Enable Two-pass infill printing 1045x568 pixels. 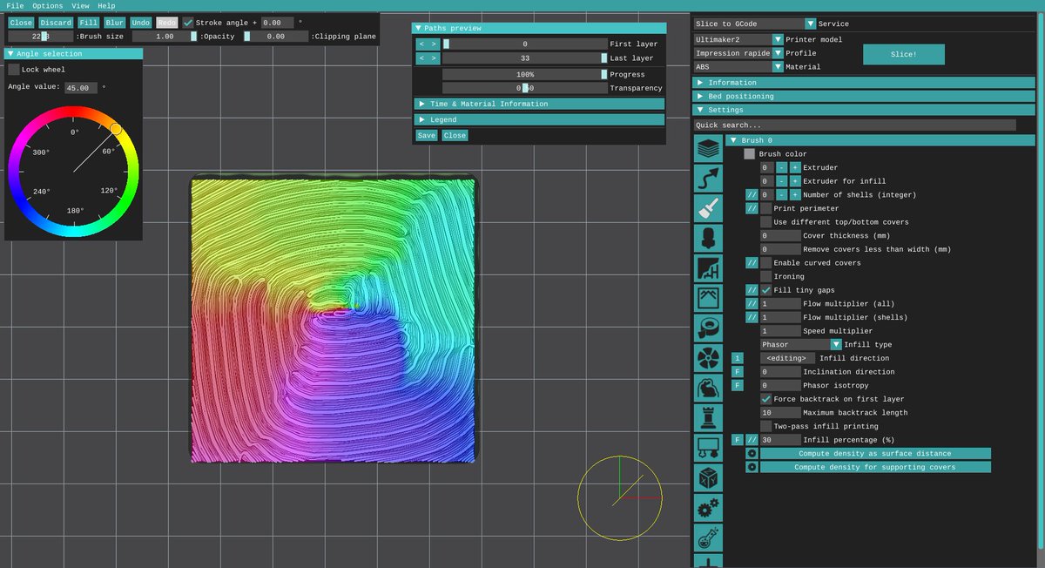tap(765, 426)
